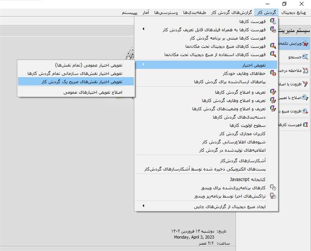Image resolution: width=311 pixels, height=251 pixels.
Task: Click the icon beside فهرست کارها menu entry
Action: [x=273, y=21]
